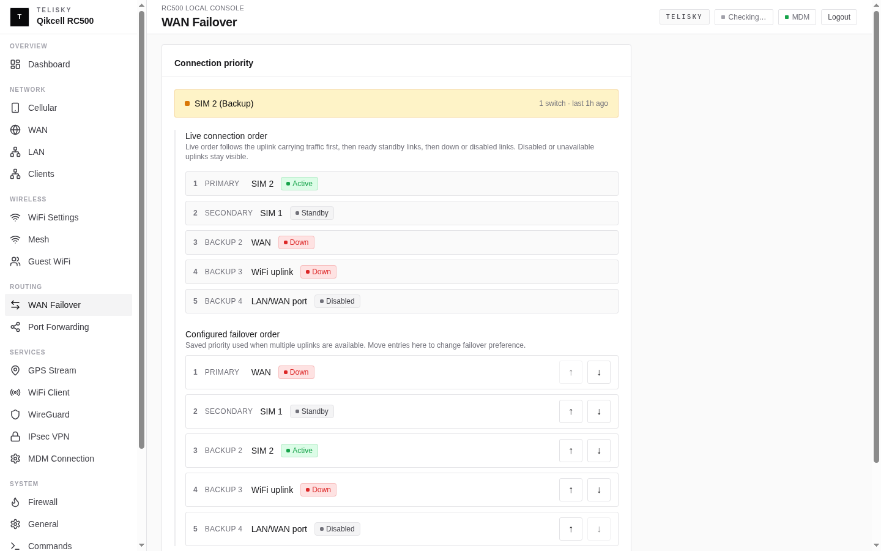The image size is (881, 551).
Task: Move configured SIM 2 entry down
Action: point(599,451)
